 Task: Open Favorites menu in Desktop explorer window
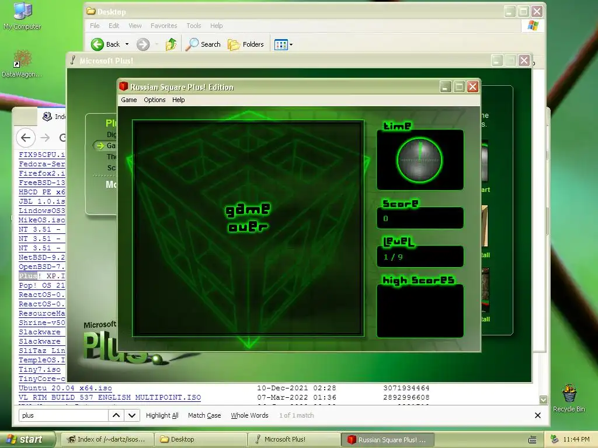[164, 26]
